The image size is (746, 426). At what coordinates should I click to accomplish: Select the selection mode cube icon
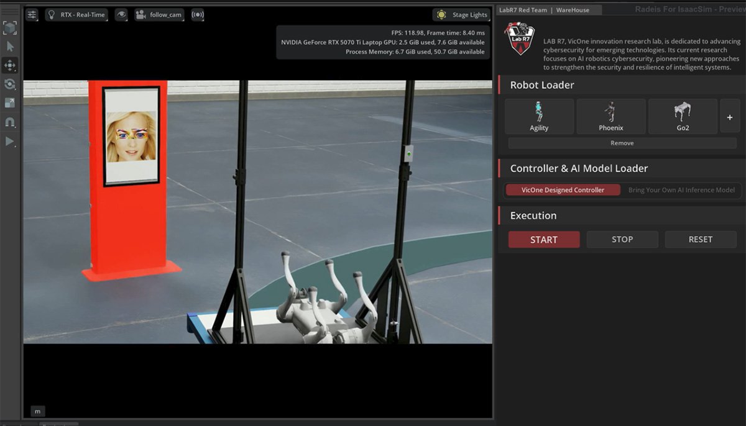10,28
